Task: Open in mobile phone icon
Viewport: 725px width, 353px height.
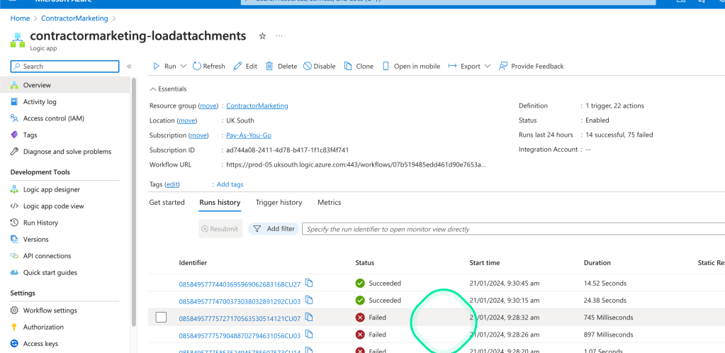Action: tap(386, 66)
